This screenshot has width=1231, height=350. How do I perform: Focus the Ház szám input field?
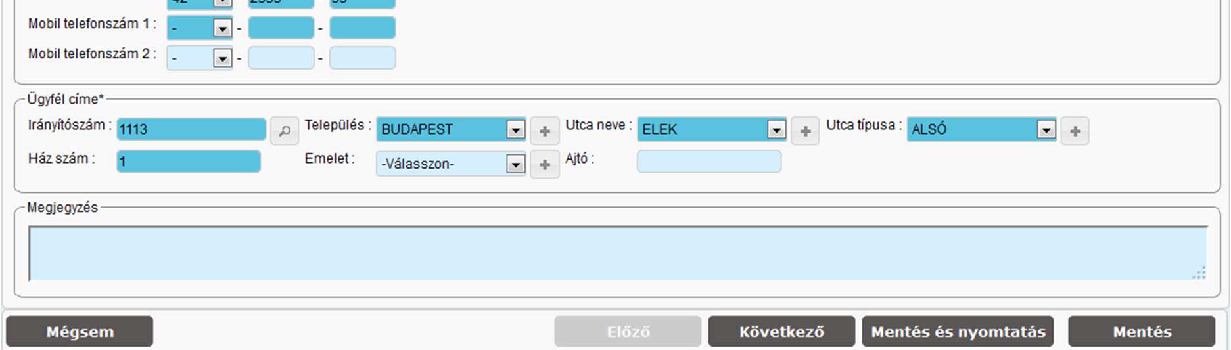point(189,162)
